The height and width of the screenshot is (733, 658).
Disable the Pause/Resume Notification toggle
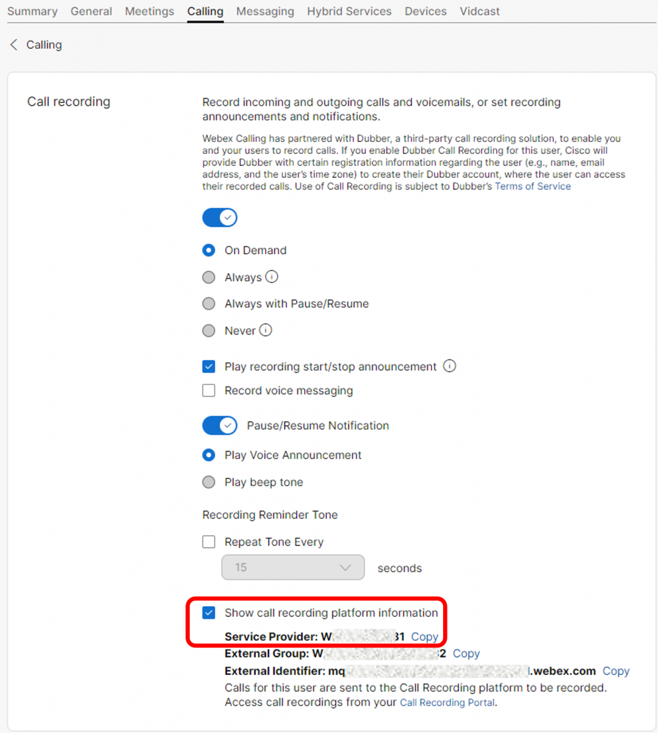pos(220,426)
